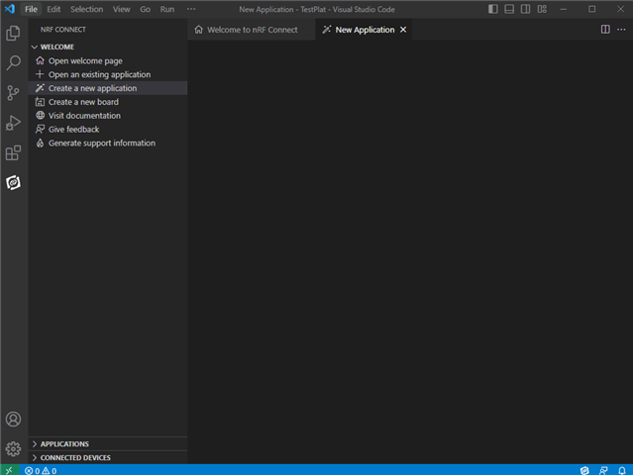Open the Source Control view icon
Image resolution: width=633 pixels, height=475 pixels.
click(13, 93)
